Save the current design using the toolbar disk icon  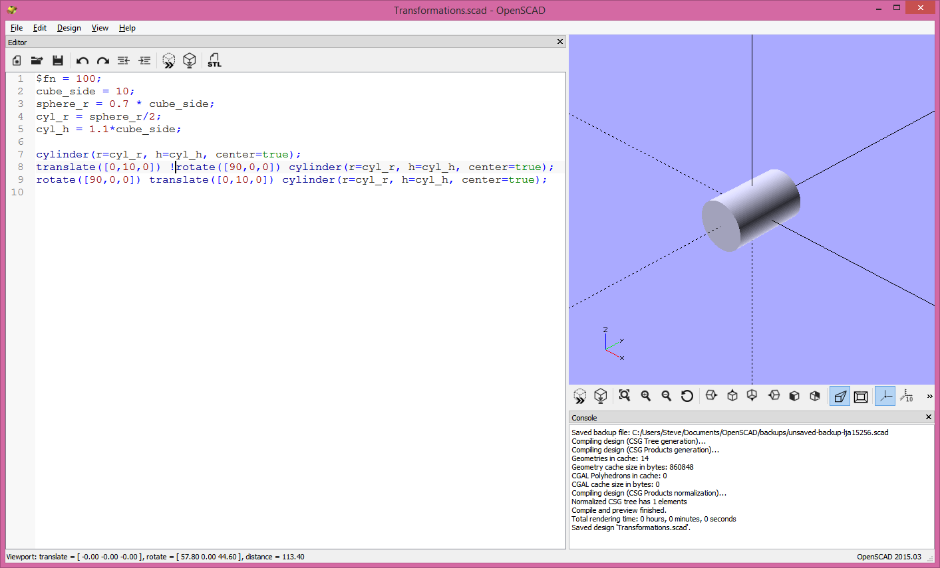[x=58, y=60]
